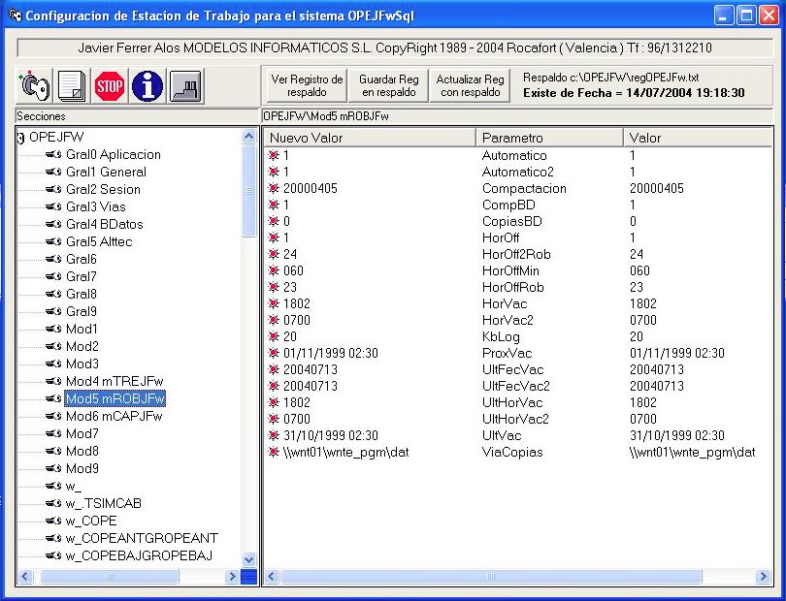Click the red icon in KbLog row
Viewport: 786px width, 601px height.
[274, 336]
